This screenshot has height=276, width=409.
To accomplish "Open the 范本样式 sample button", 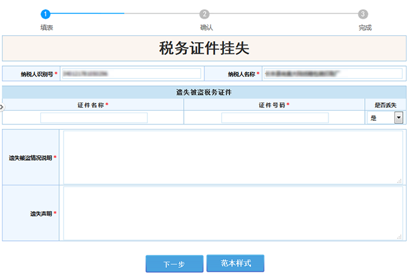I will tap(235, 263).
